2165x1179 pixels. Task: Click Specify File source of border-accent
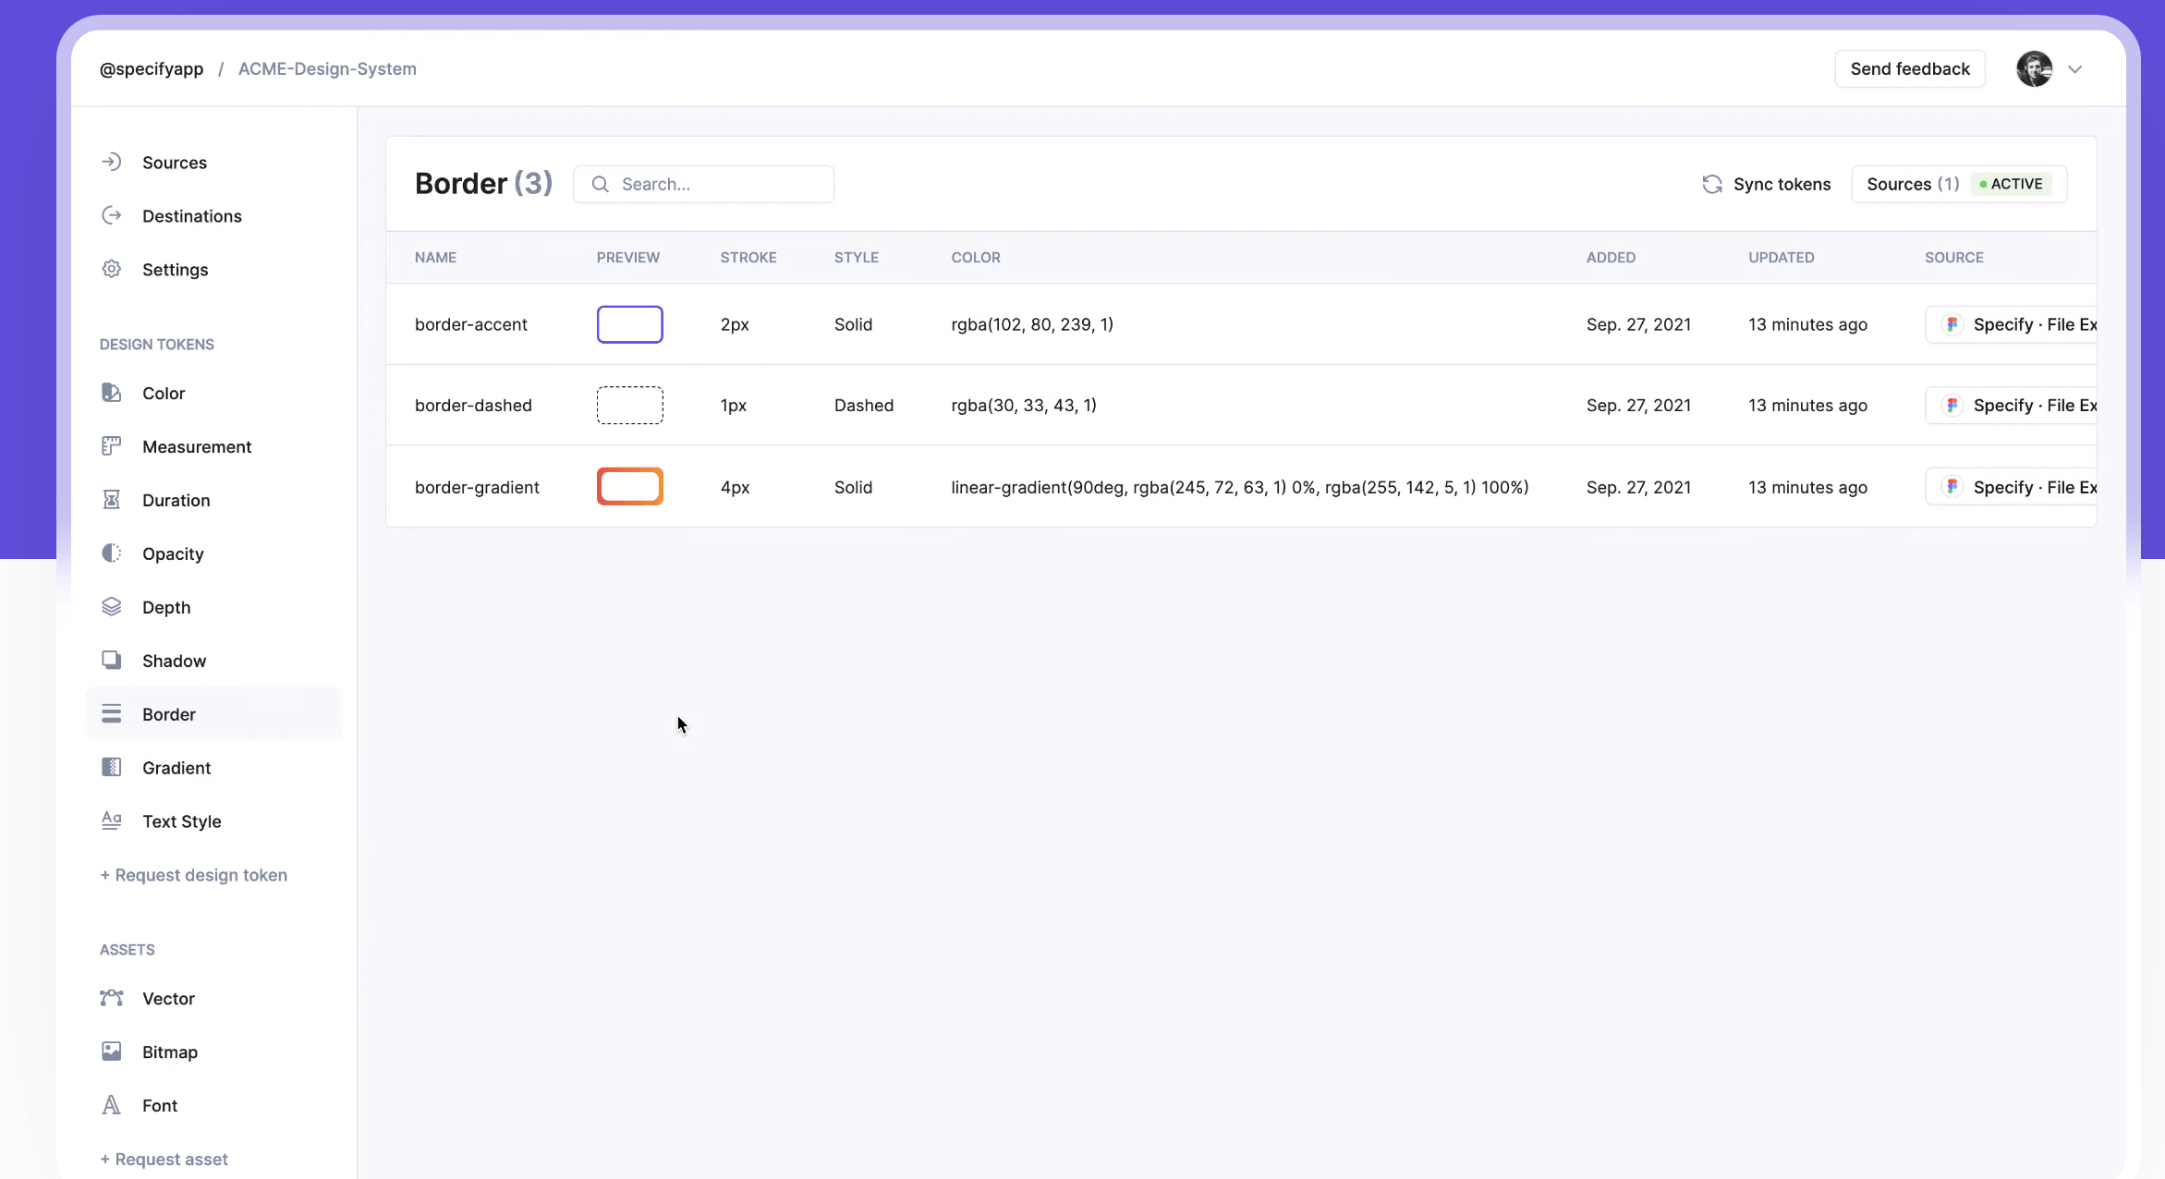2011,324
